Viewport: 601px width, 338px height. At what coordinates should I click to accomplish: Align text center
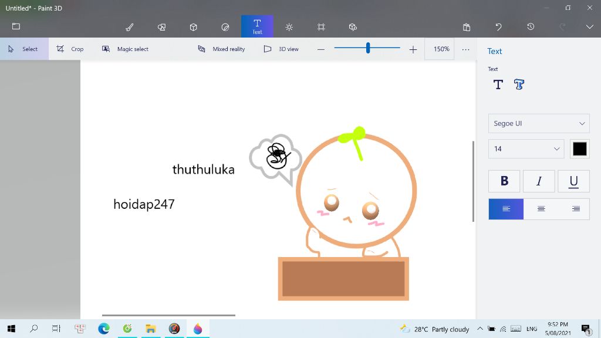pyautogui.click(x=541, y=209)
